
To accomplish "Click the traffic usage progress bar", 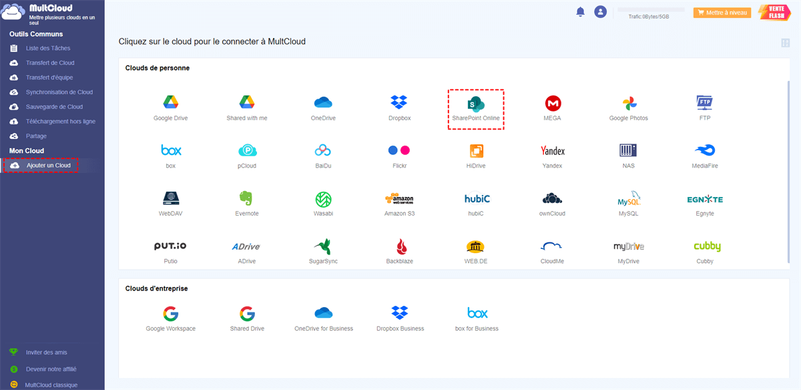I will click(651, 10).
